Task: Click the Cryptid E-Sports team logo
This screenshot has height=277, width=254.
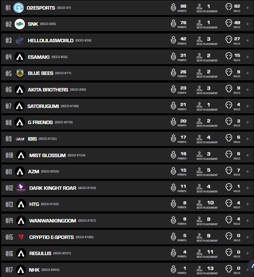Action: pos(21,237)
